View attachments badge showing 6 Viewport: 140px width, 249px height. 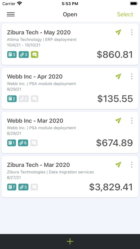(x=23, y=143)
